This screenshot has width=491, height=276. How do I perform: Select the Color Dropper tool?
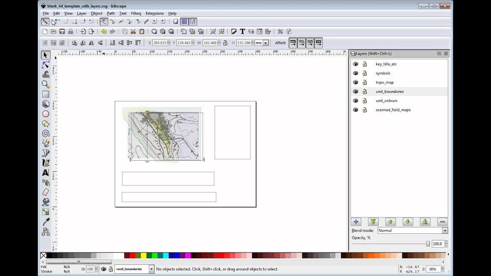(46, 222)
